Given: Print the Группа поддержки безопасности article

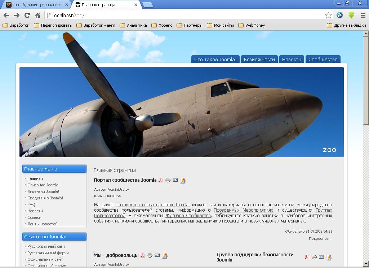Looking at the screenshot, I should coord(314,258).
